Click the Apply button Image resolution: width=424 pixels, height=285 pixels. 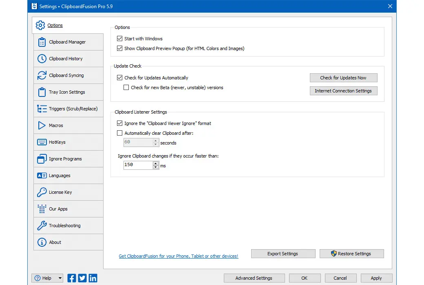point(376,278)
